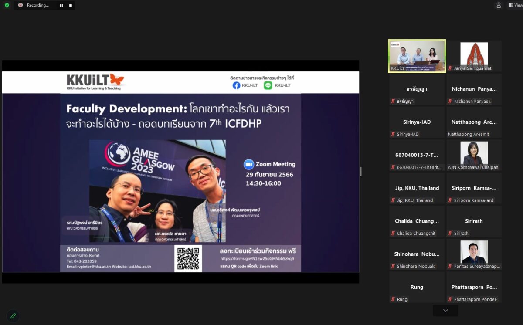Stop the meeting recording

click(x=70, y=5)
